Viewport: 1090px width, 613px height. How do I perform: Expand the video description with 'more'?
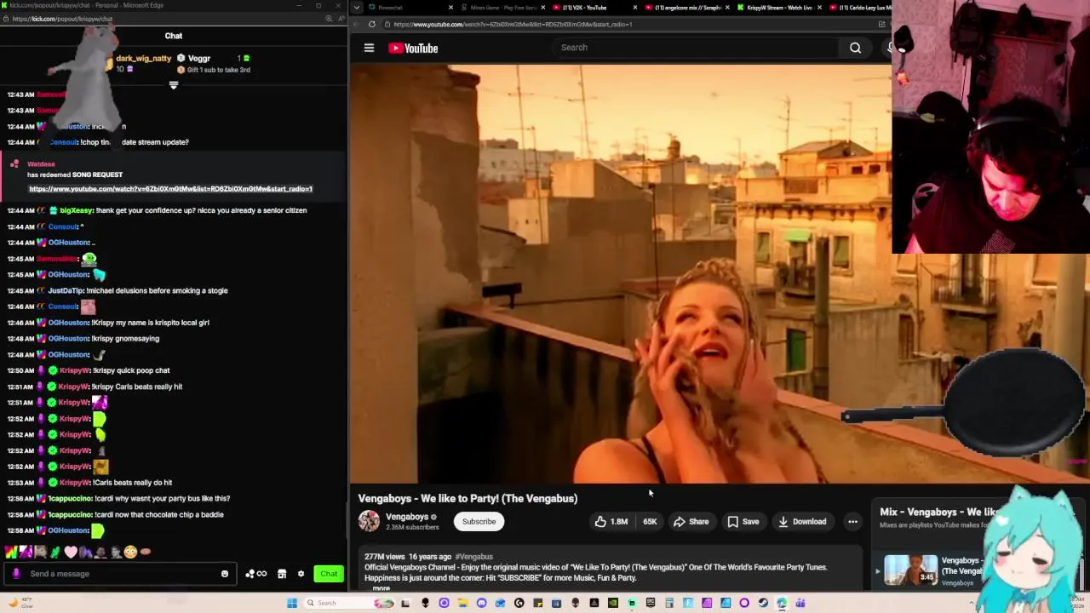[x=381, y=588]
